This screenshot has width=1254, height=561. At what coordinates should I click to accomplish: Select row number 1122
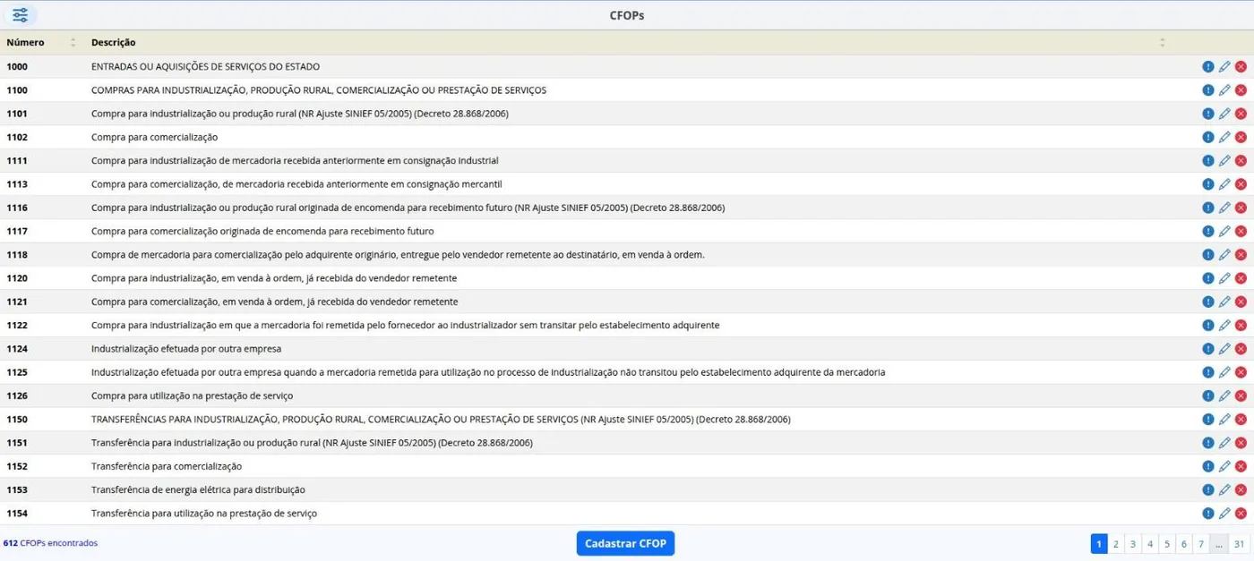coord(17,326)
